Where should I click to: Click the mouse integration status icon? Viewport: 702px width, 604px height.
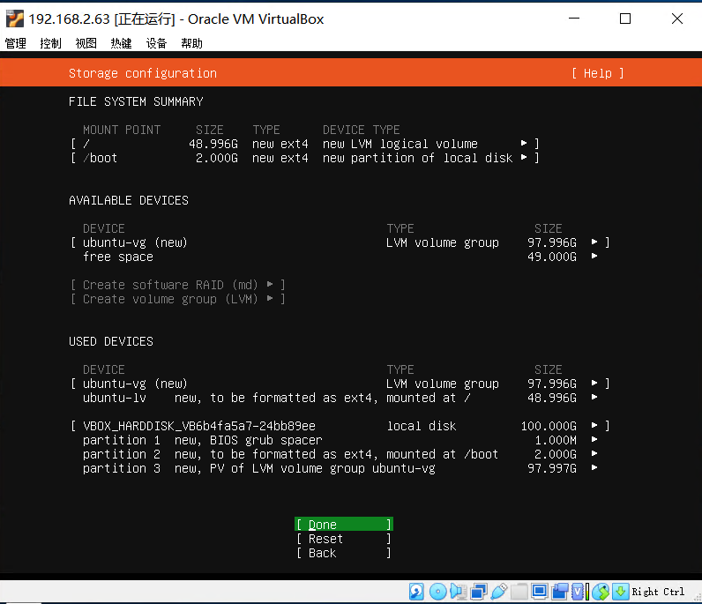pyautogui.click(x=601, y=592)
